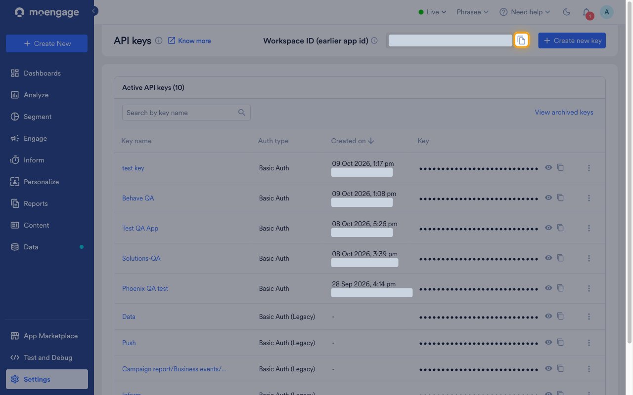This screenshot has height=395, width=633.
Task: Copy the test key value
Action: (560, 168)
